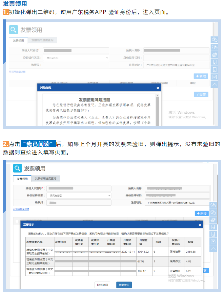Click the back-to-top arrow icon in the second screenshot
This screenshot has height=296, width=224.
pos(213,249)
